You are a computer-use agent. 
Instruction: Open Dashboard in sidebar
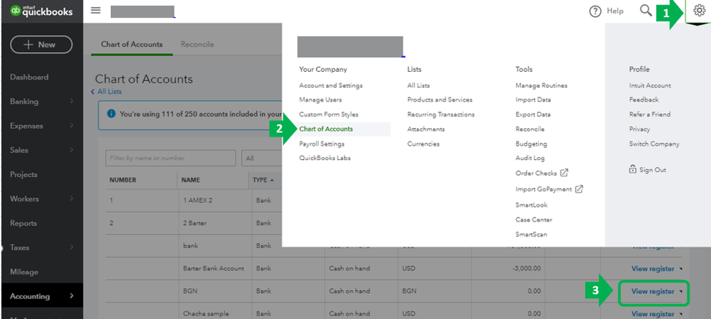[29, 77]
